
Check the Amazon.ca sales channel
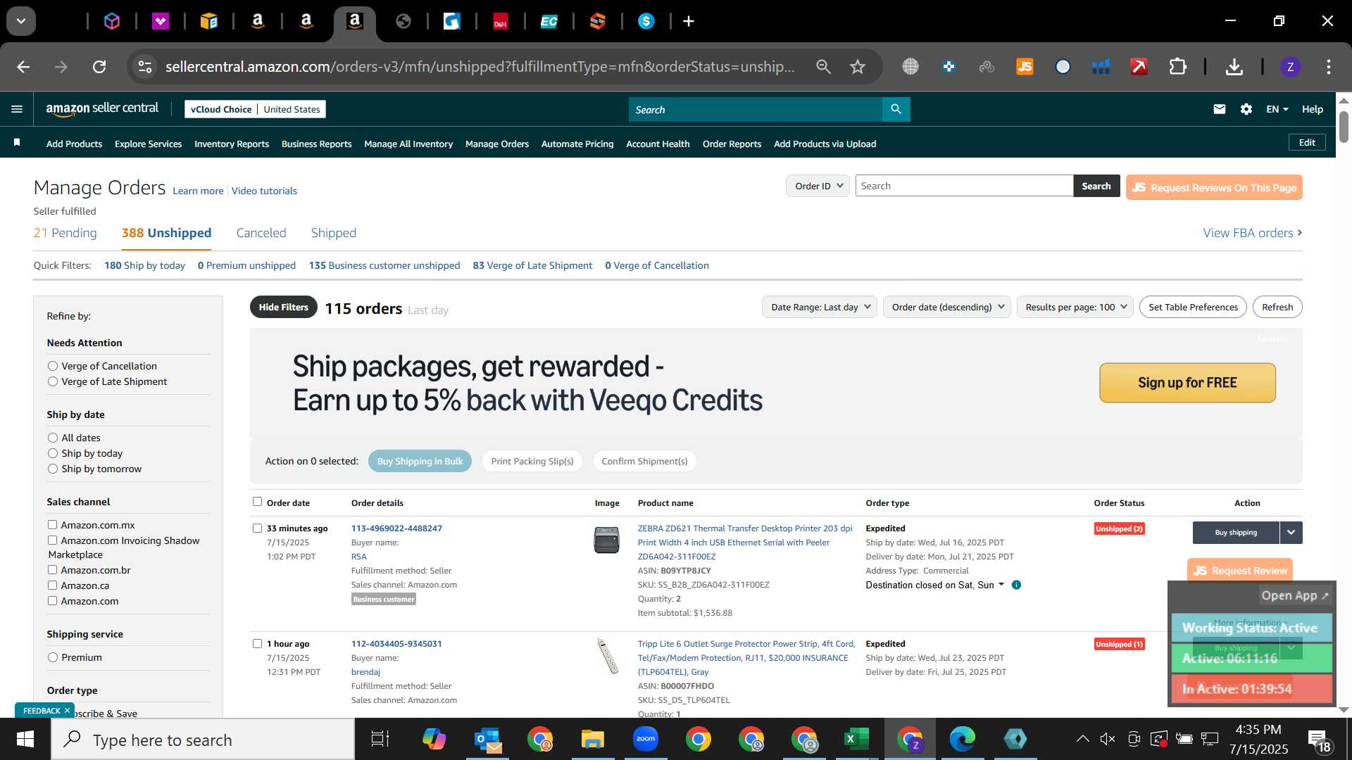click(52, 585)
